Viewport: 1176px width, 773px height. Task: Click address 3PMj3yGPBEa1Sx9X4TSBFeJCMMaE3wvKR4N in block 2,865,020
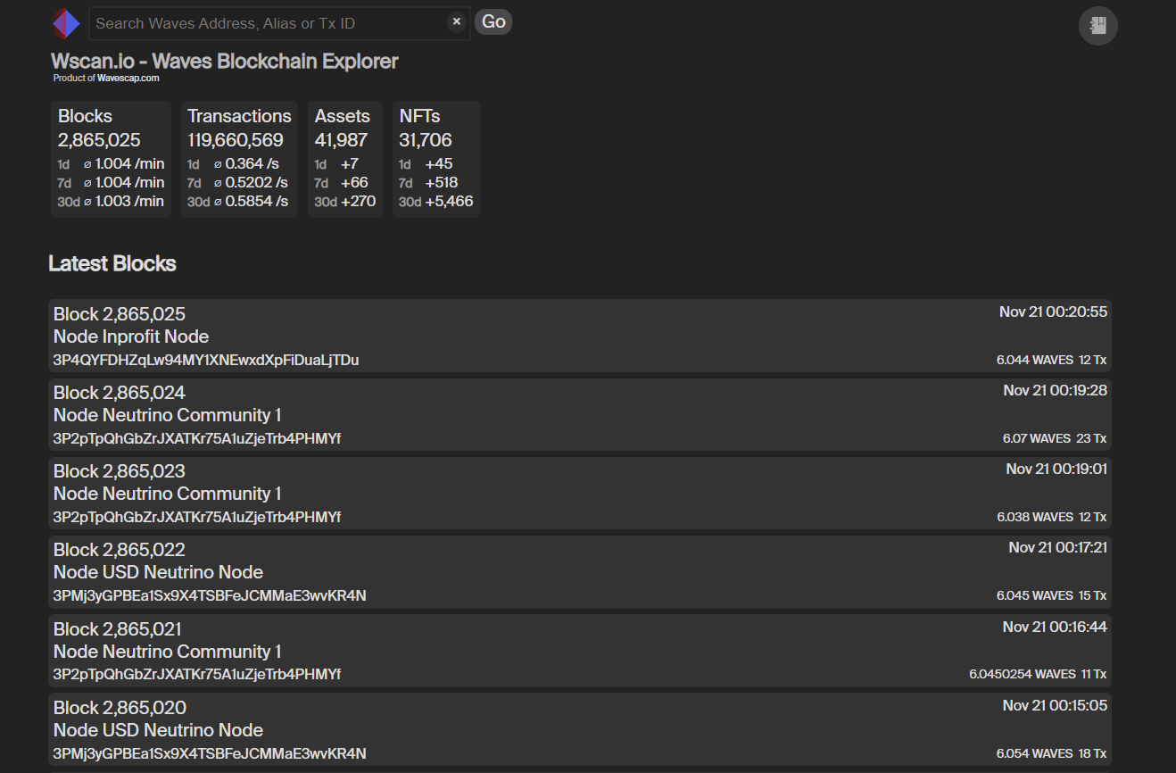coord(210,753)
